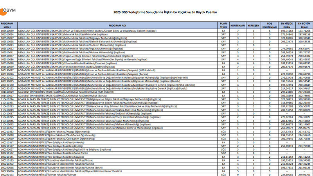
Task: Select Abdullah Gül Yönetim Bilimleri Ekonomi (İngilizce) row
Action: point(78,63)
